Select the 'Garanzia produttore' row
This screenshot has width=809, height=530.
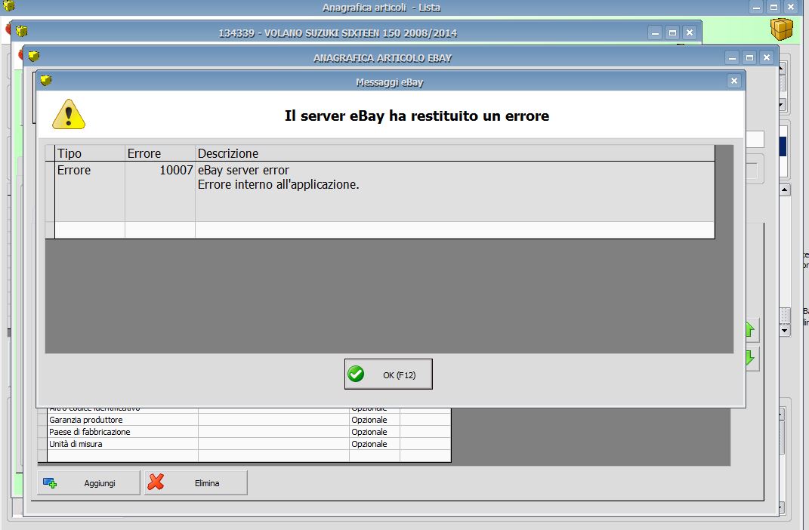click(244, 420)
